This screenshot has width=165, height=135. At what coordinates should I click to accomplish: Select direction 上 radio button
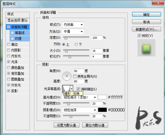(64, 44)
